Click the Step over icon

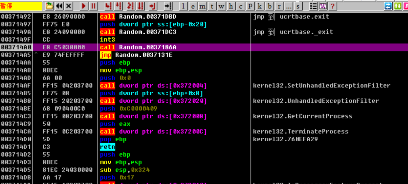point(119,6)
